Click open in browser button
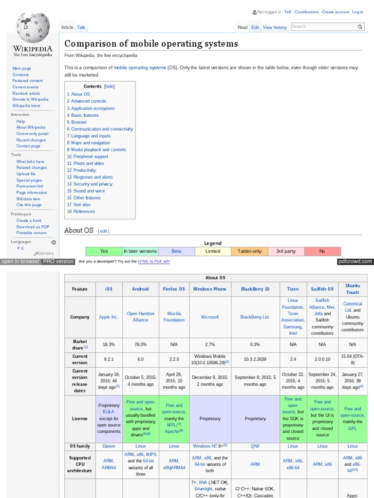Screen dimensions: 374x498 [x=20, y=262]
